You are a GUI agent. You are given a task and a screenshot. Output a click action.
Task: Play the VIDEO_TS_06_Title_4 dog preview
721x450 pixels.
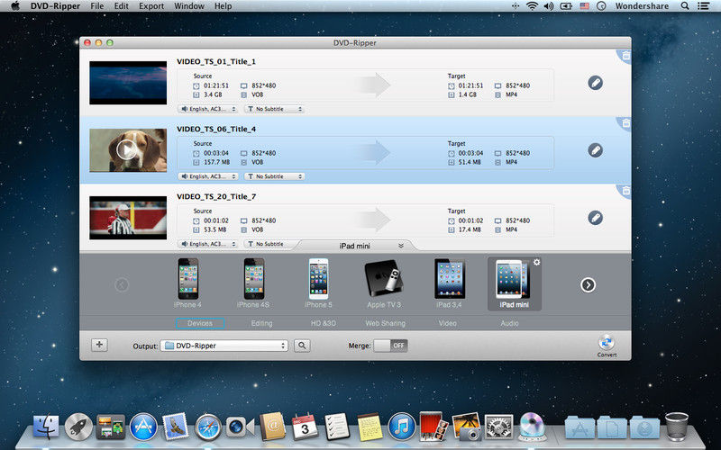tap(126, 149)
